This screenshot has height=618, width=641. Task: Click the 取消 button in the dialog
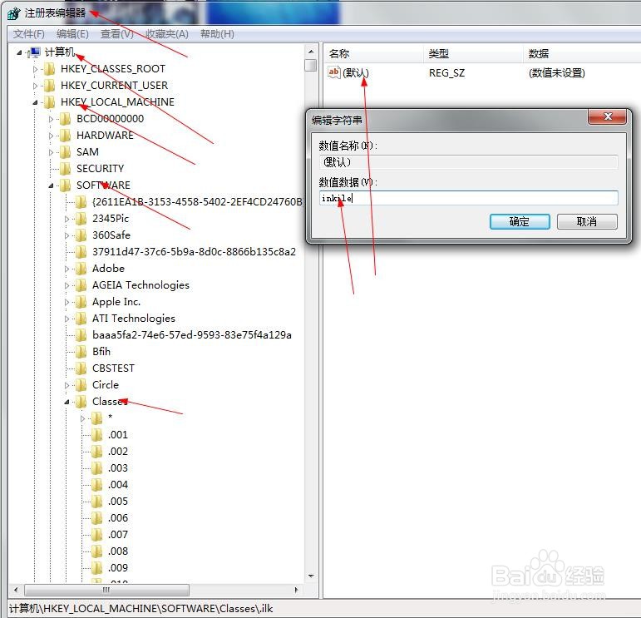tap(587, 222)
